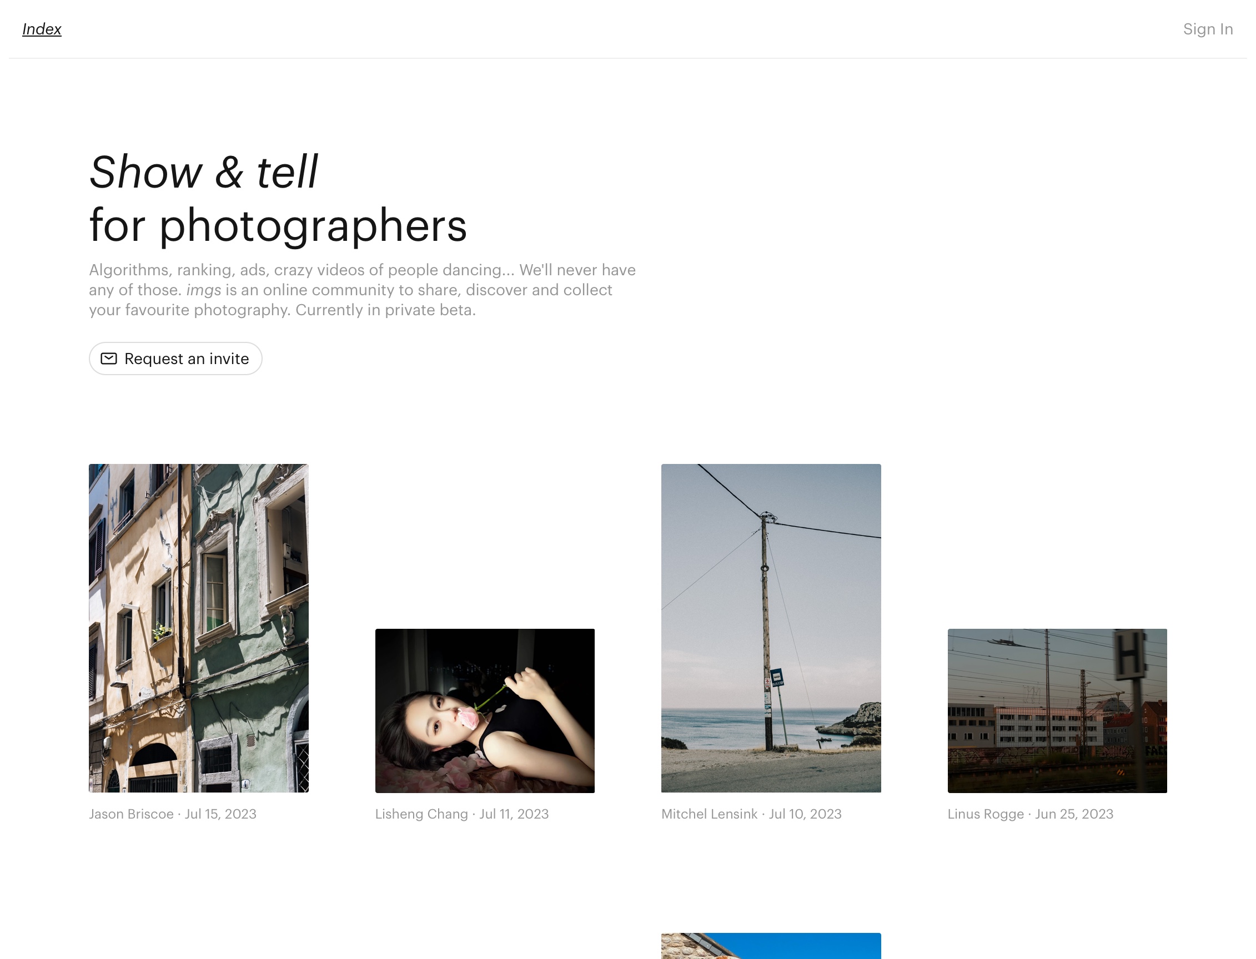This screenshot has width=1256, height=959.
Task: Click the Mitchel Lensink author name
Action: pos(709,814)
